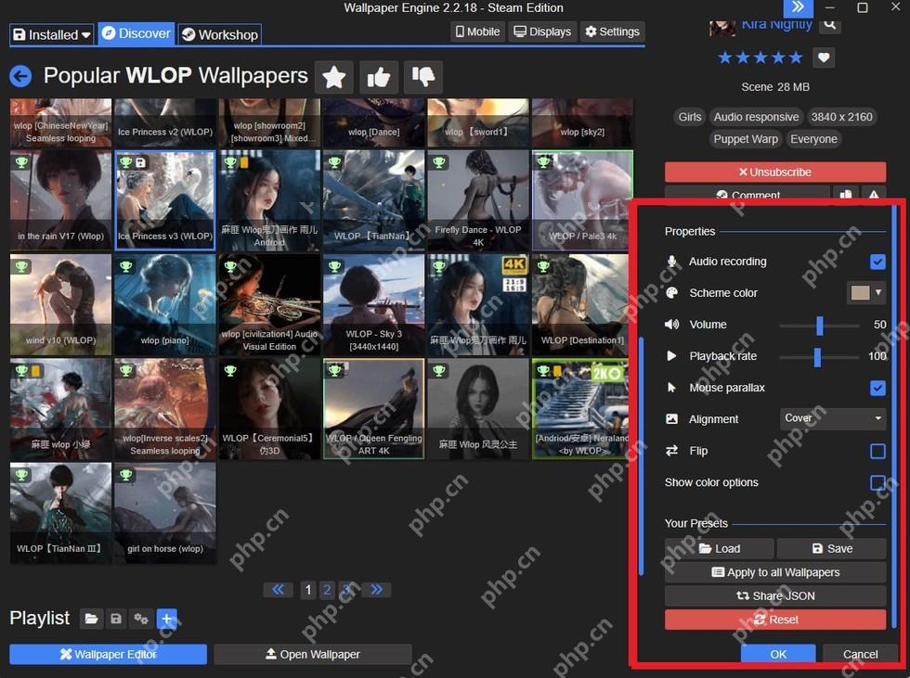This screenshot has width=910, height=678.
Task: Click the magnifier icon next to author name
Action: click(830, 24)
